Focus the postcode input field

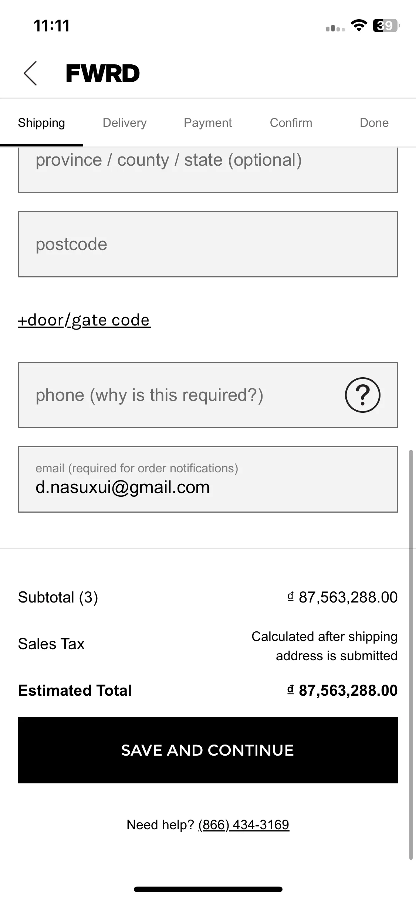click(x=208, y=244)
